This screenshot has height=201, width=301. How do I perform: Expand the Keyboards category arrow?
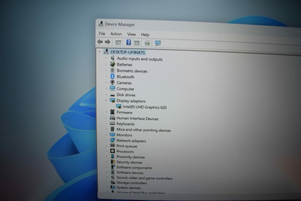click(106, 123)
